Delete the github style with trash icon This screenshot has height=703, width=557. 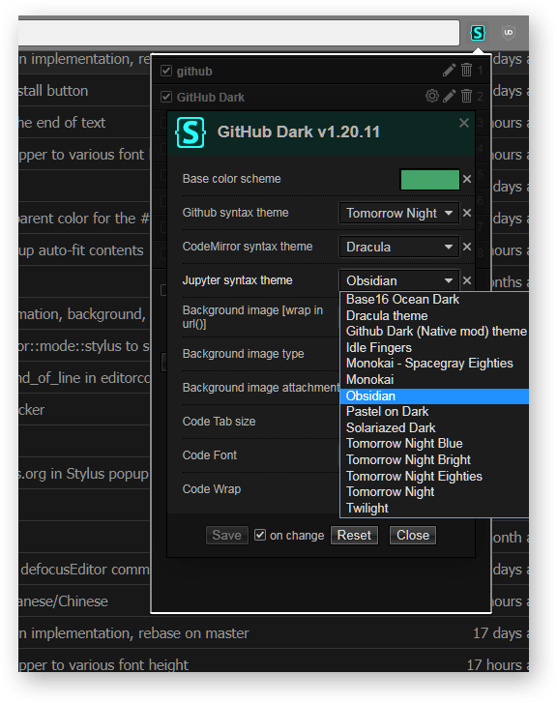[x=466, y=70]
